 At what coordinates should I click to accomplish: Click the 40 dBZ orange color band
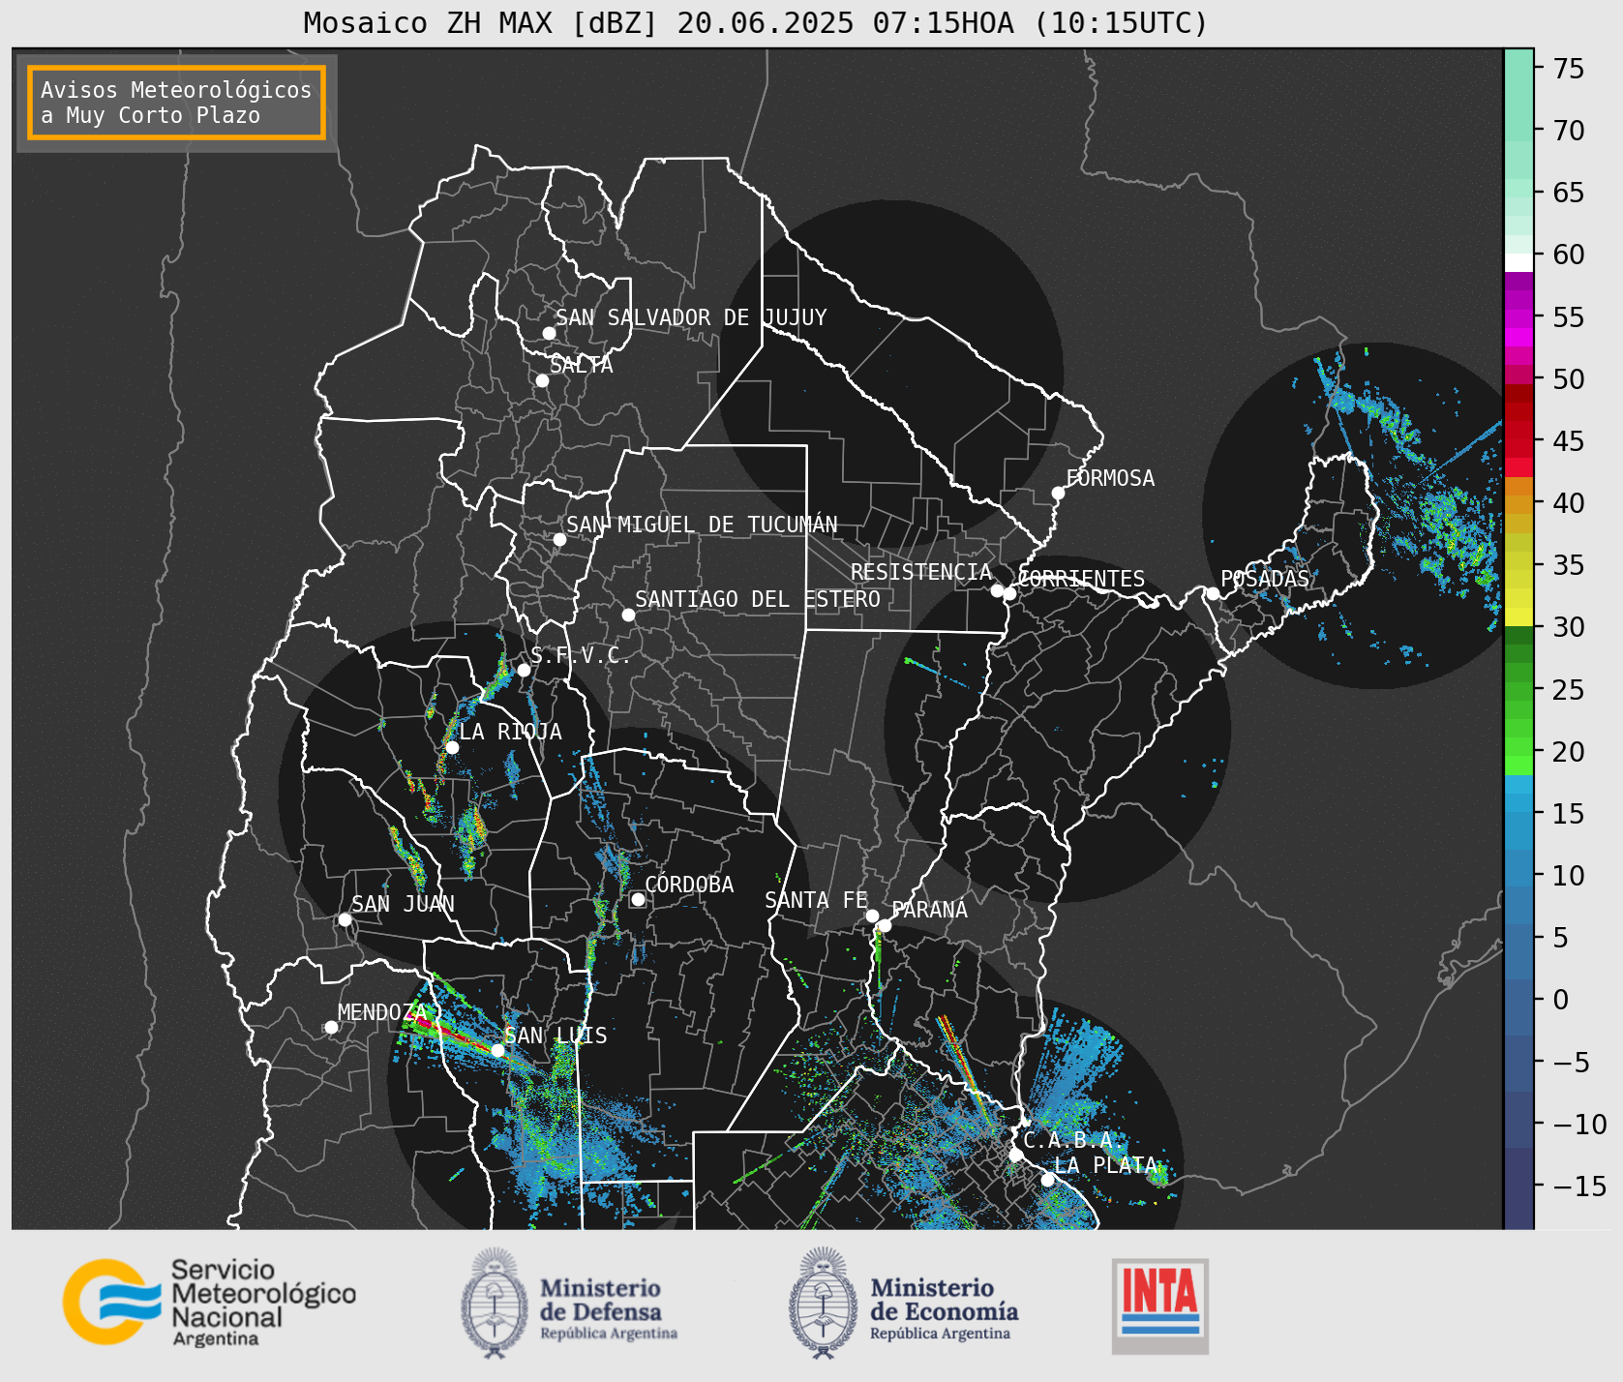click(1518, 504)
